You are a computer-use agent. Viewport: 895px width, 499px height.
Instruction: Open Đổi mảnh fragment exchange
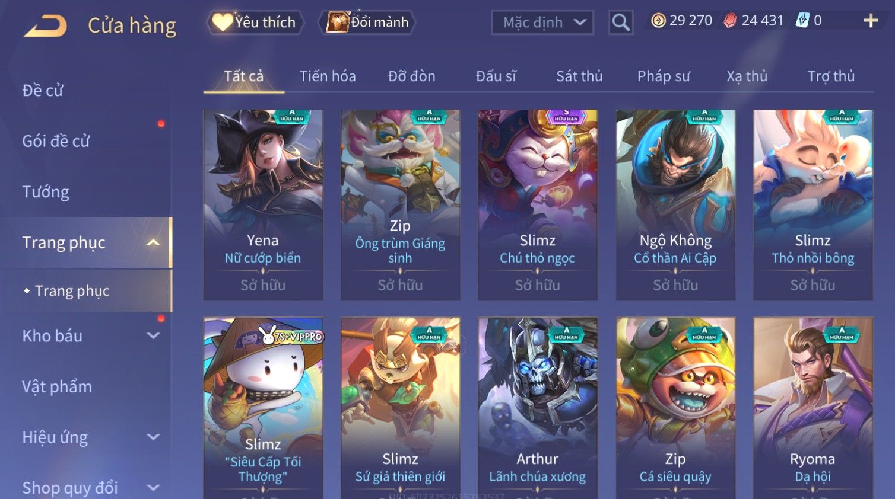(x=367, y=23)
